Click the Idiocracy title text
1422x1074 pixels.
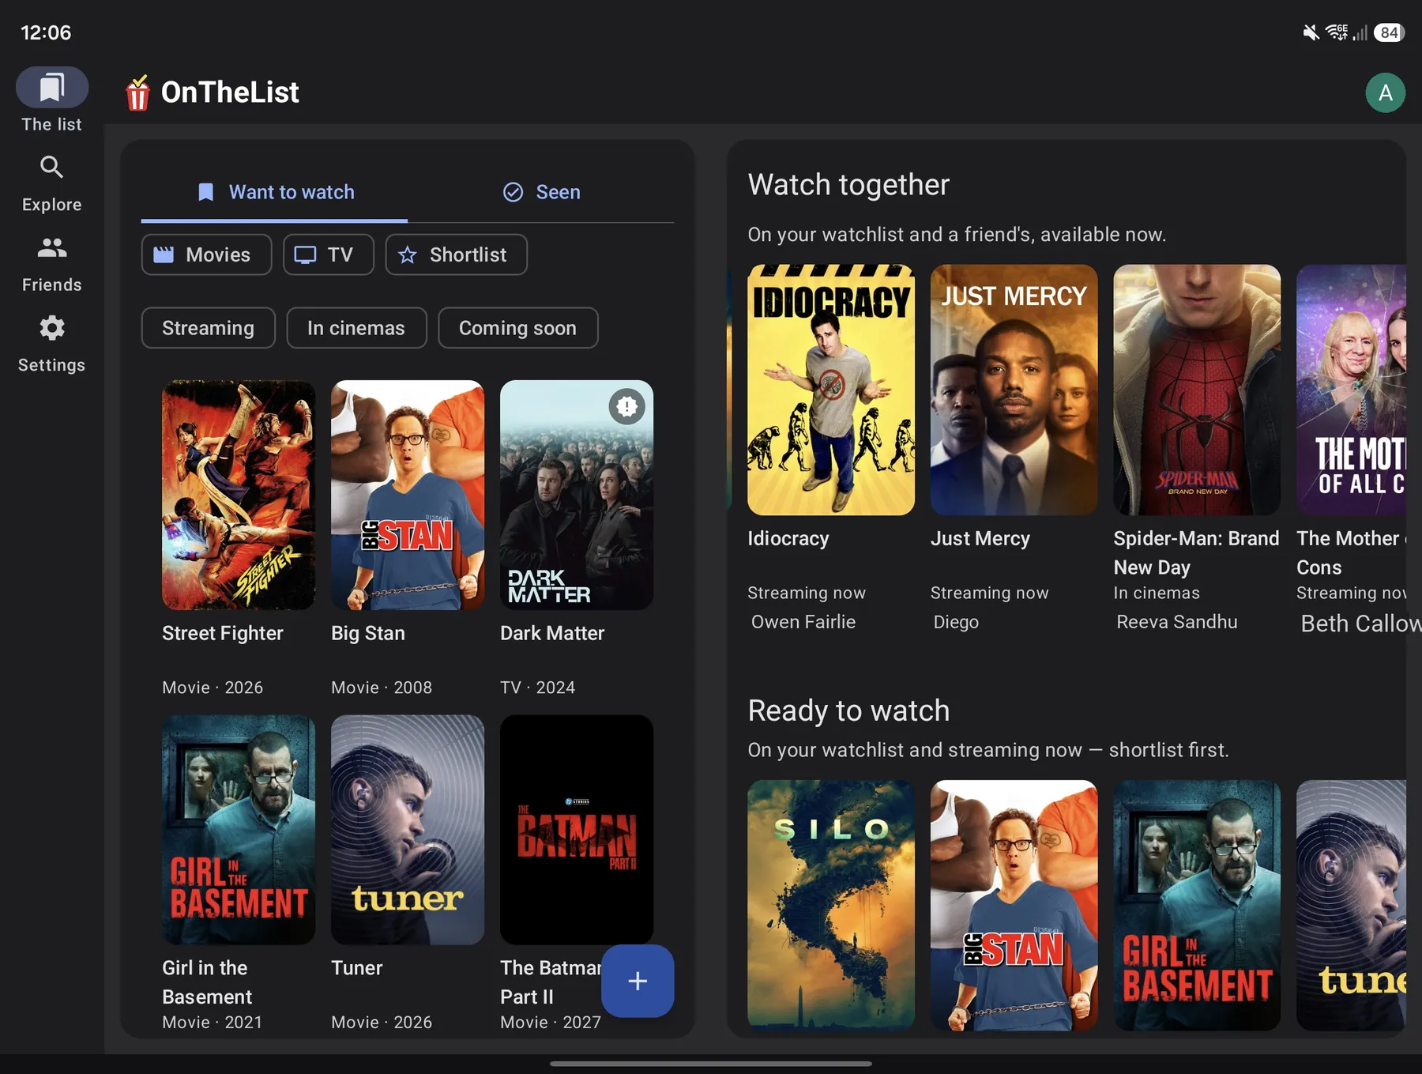pyautogui.click(x=788, y=538)
